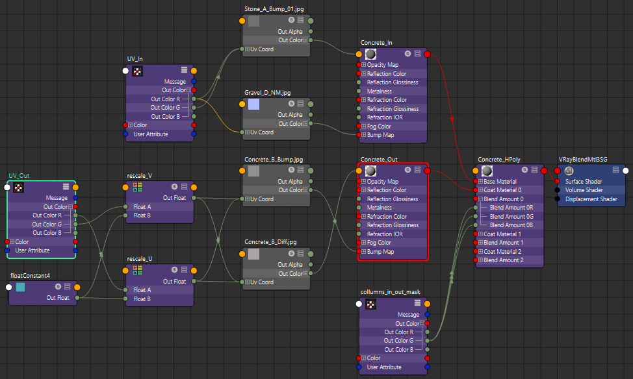This screenshot has width=633, height=379.
Task: Click the view mode icon on Gravel_D_NM.jpg node
Action: click(x=301, y=103)
